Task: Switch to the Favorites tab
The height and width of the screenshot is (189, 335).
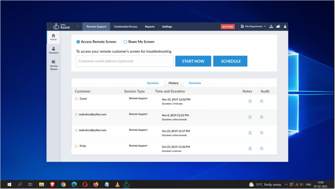Action: 195,83
